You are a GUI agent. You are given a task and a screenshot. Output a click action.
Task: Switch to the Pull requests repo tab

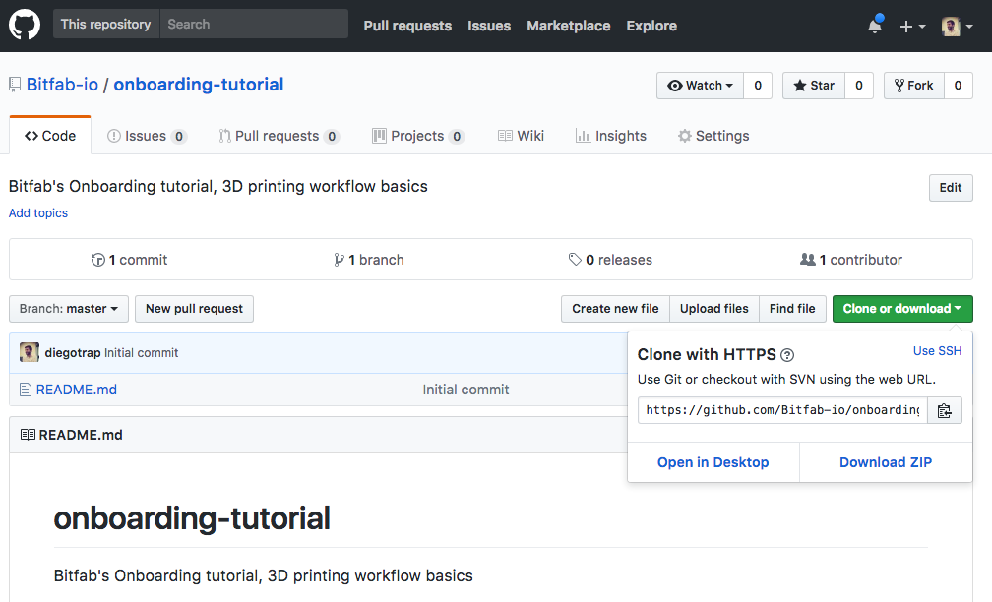[x=279, y=136]
